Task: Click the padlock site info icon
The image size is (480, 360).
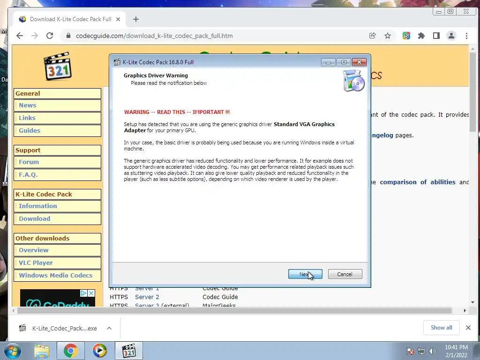Action: tap(68, 36)
